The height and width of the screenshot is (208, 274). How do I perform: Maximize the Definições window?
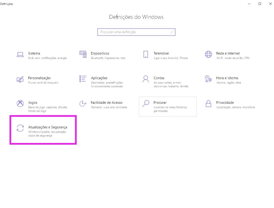260,4
